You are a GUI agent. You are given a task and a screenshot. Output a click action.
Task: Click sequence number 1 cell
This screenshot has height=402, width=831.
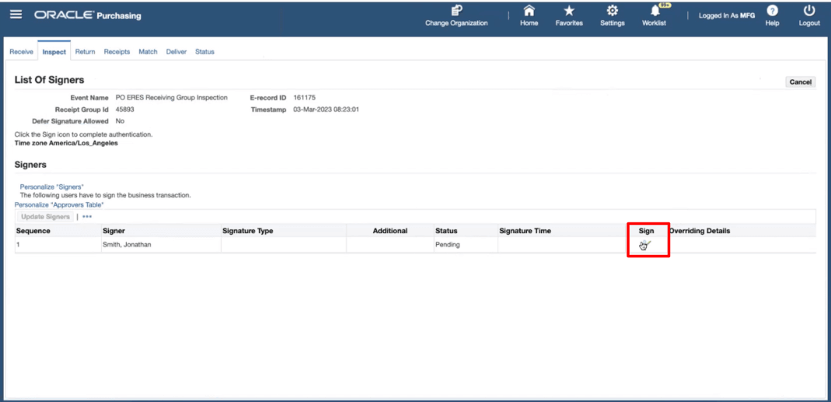[x=58, y=245]
